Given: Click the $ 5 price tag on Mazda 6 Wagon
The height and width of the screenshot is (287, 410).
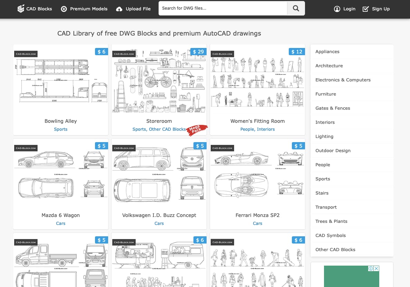Looking at the screenshot, I should pos(102,146).
